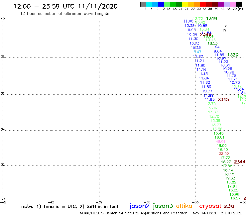
Task: Click pass time label 1319
Action: pos(212,19)
